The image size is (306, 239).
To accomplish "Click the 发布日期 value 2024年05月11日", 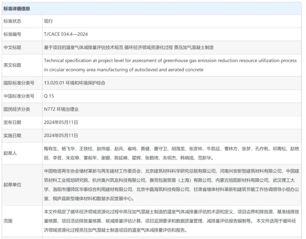I will click(61, 123).
